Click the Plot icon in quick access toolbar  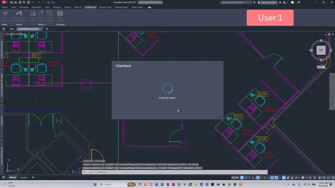pos(28,2)
